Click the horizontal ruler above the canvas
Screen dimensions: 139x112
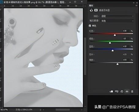pos(43,6)
